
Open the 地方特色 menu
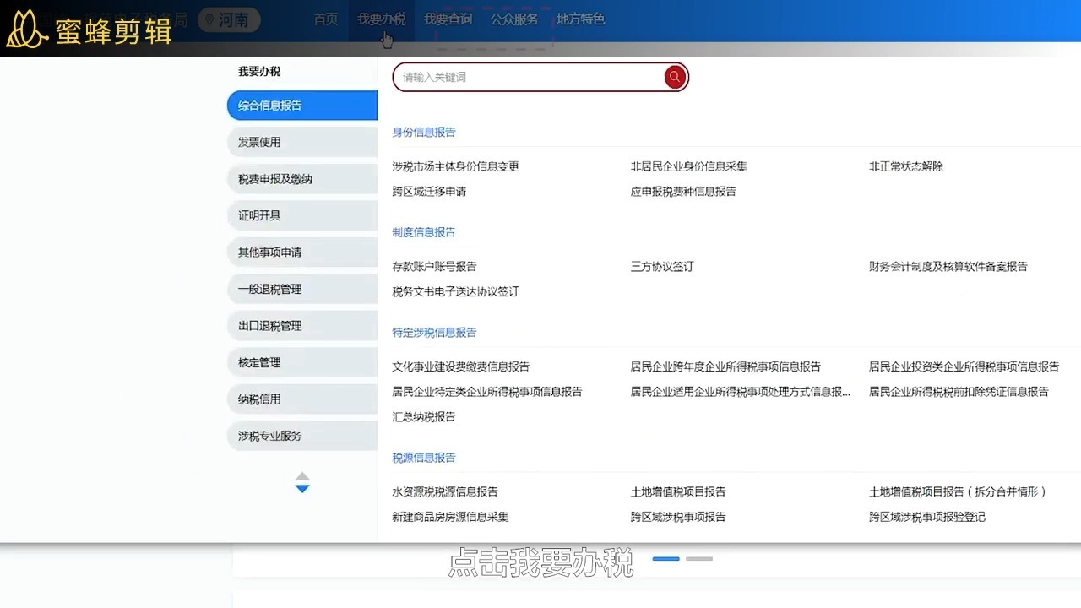pyautogui.click(x=580, y=20)
